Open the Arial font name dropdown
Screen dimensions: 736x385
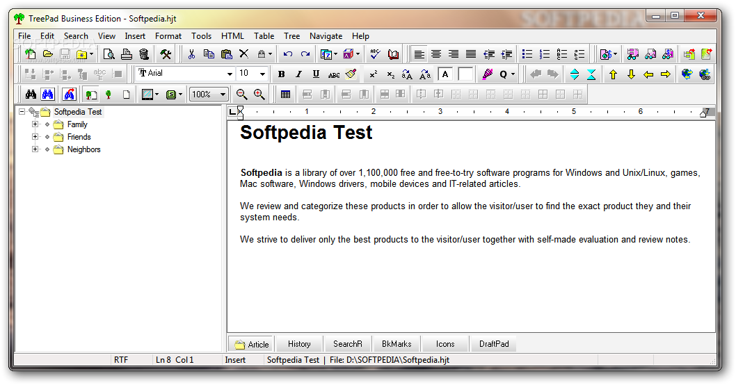pos(230,74)
